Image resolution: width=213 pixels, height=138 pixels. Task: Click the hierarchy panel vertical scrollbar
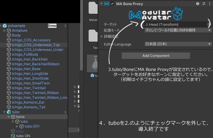tap(81, 35)
